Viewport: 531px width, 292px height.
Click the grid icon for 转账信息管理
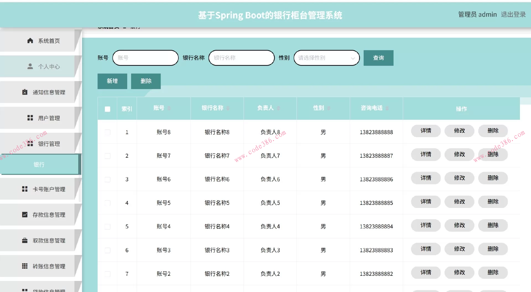(24, 266)
